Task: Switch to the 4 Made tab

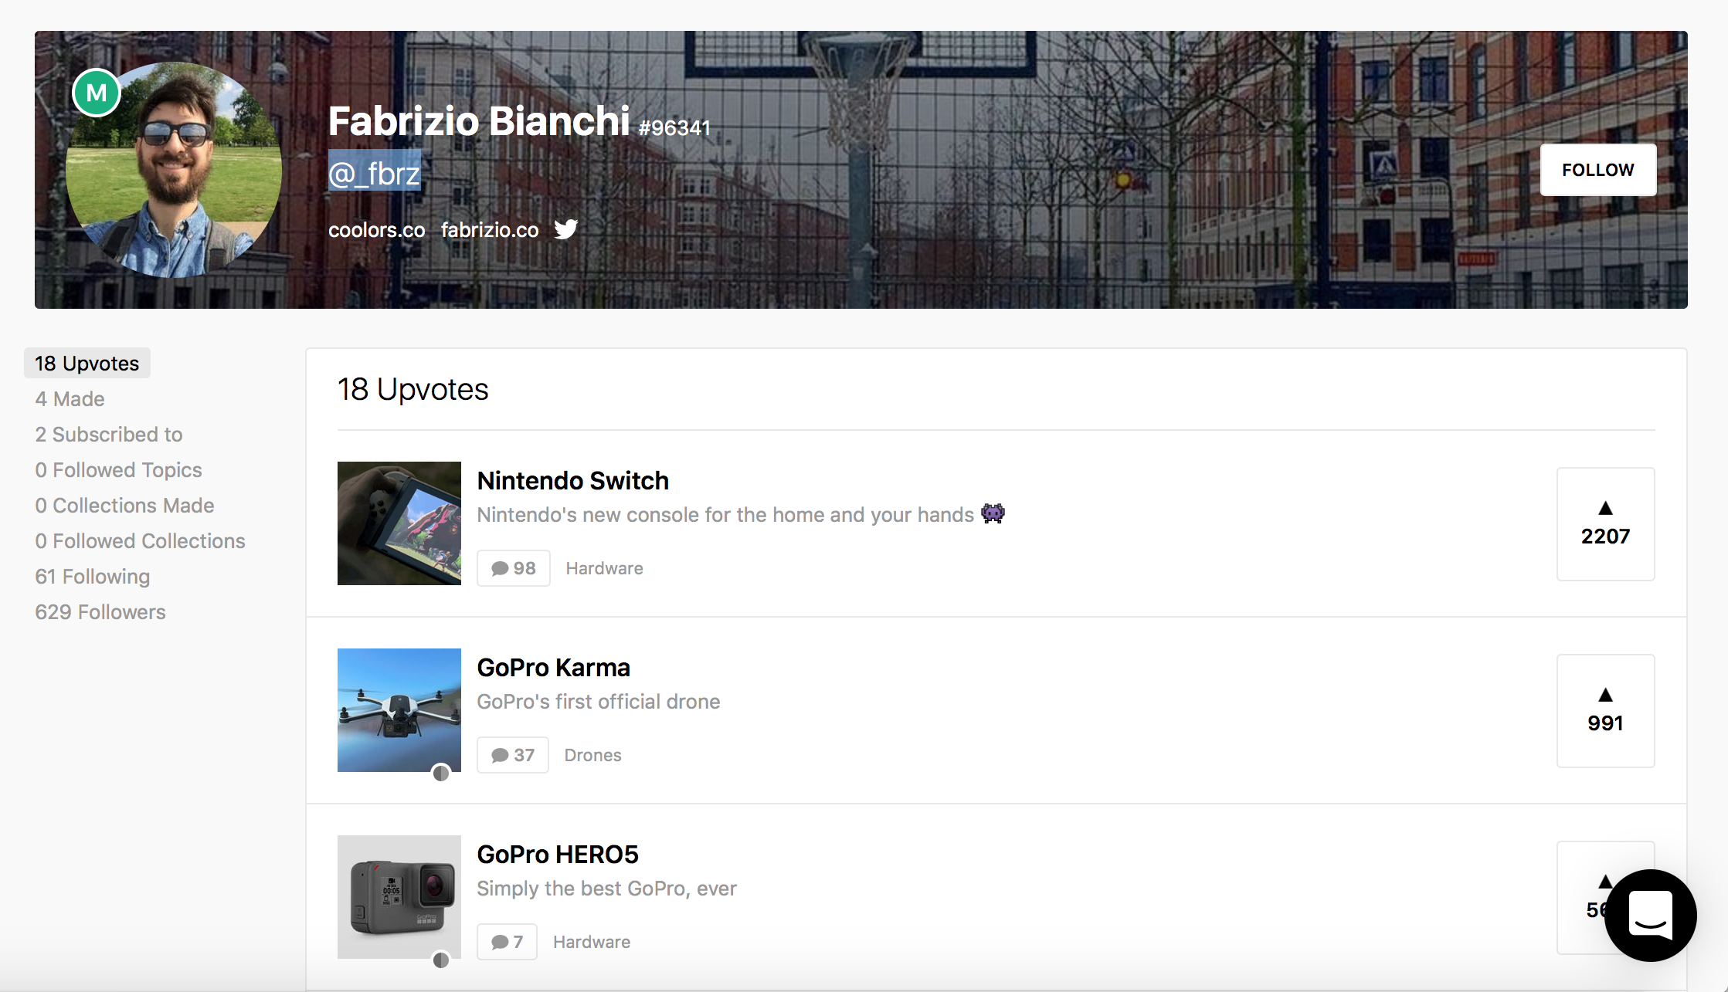Action: click(70, 398)
